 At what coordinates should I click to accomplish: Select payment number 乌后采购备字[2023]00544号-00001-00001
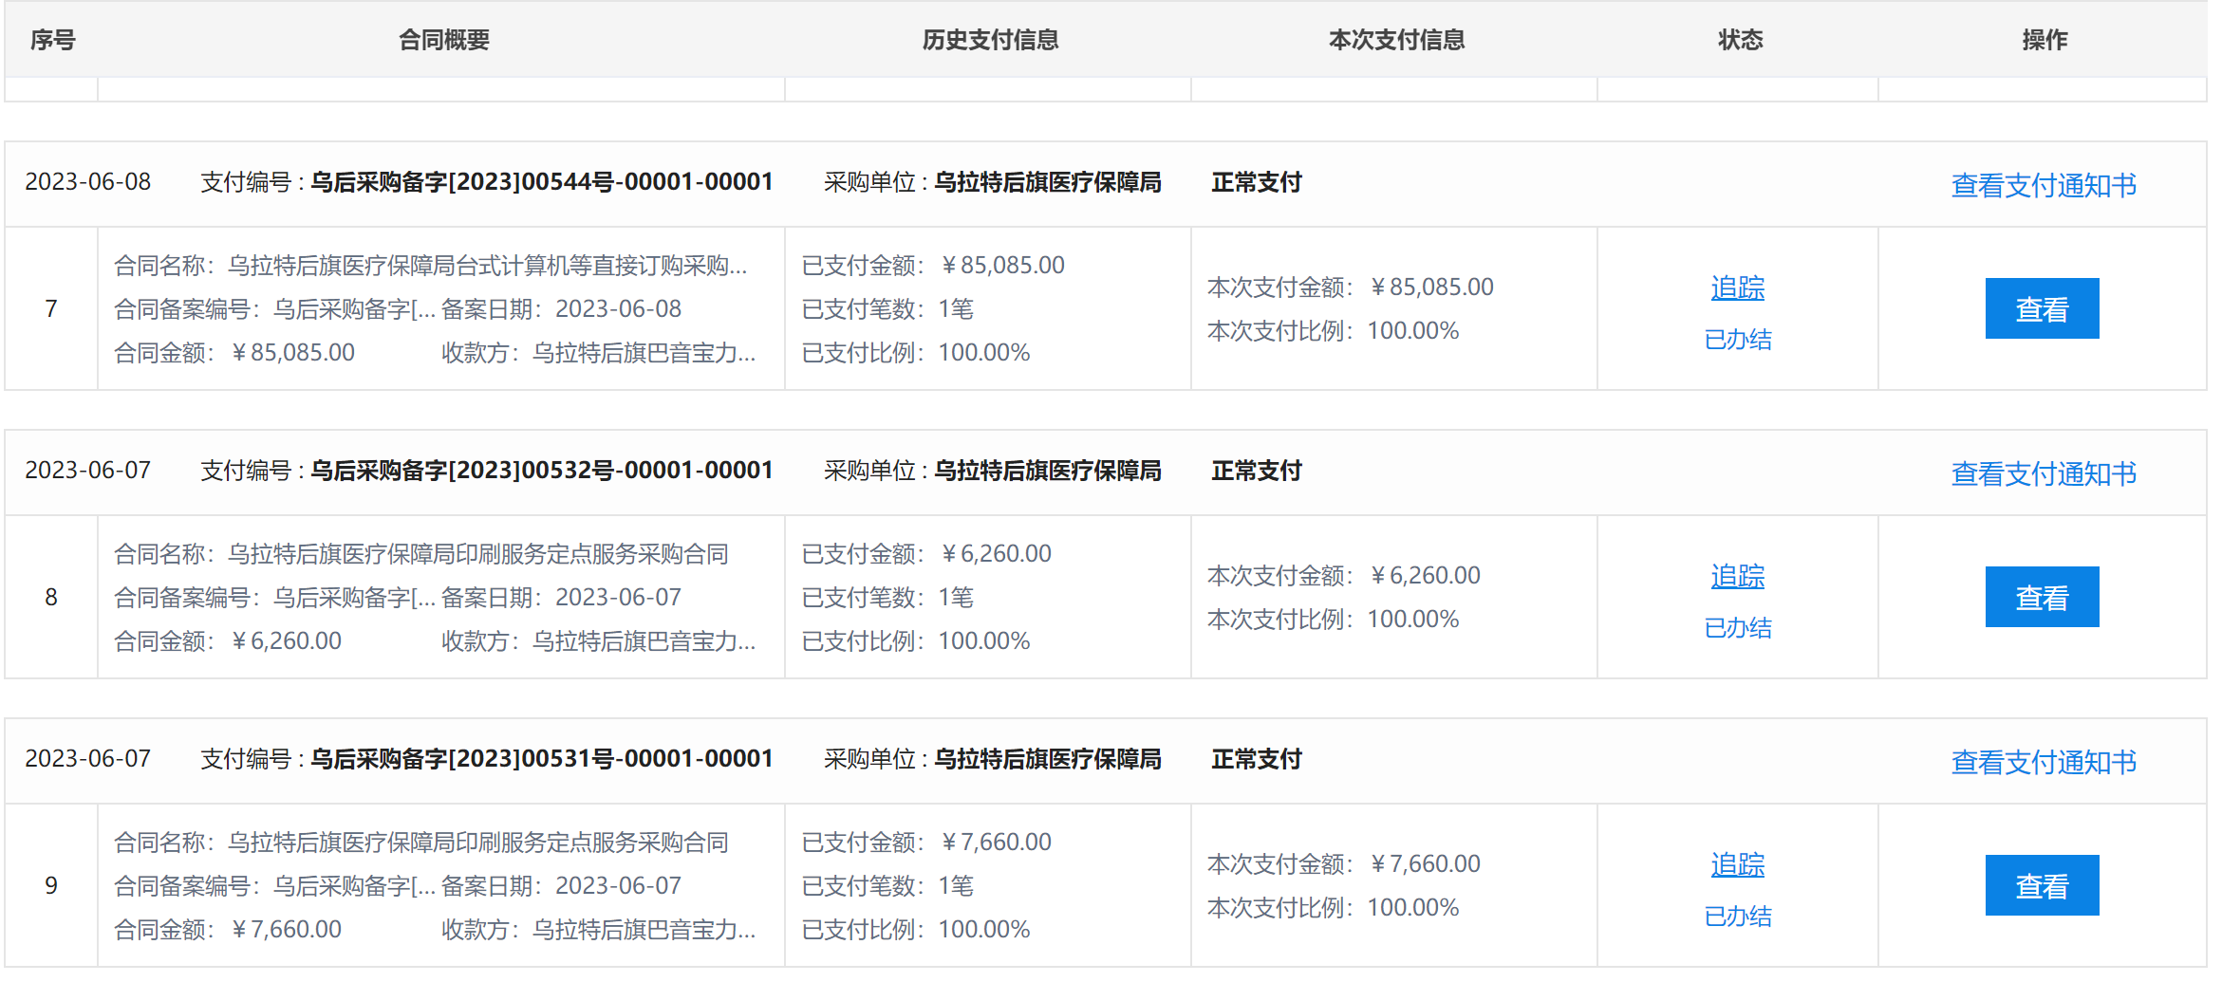(542, 181)
